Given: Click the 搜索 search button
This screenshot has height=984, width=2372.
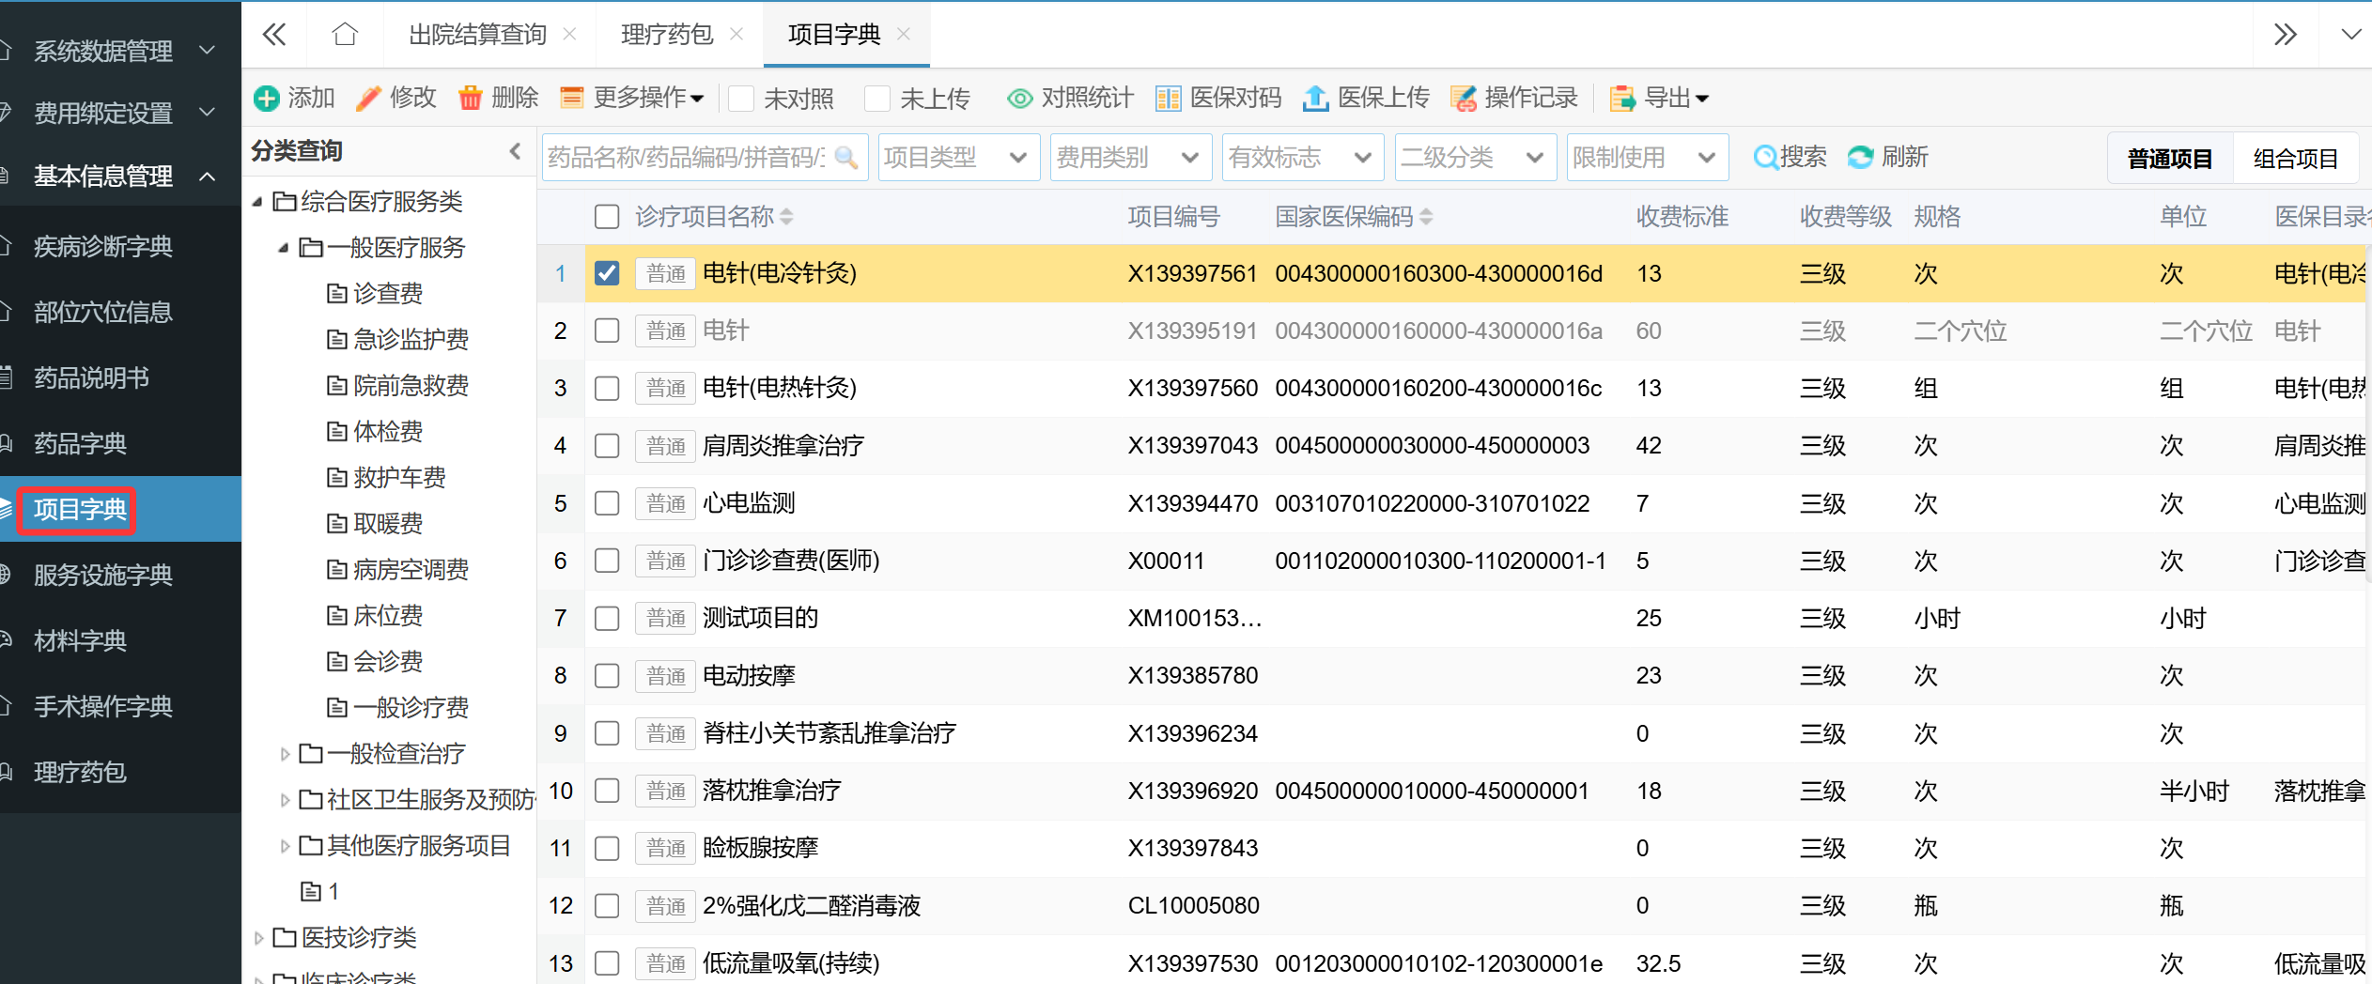Looking at the screenshot, I should 1790,157.
